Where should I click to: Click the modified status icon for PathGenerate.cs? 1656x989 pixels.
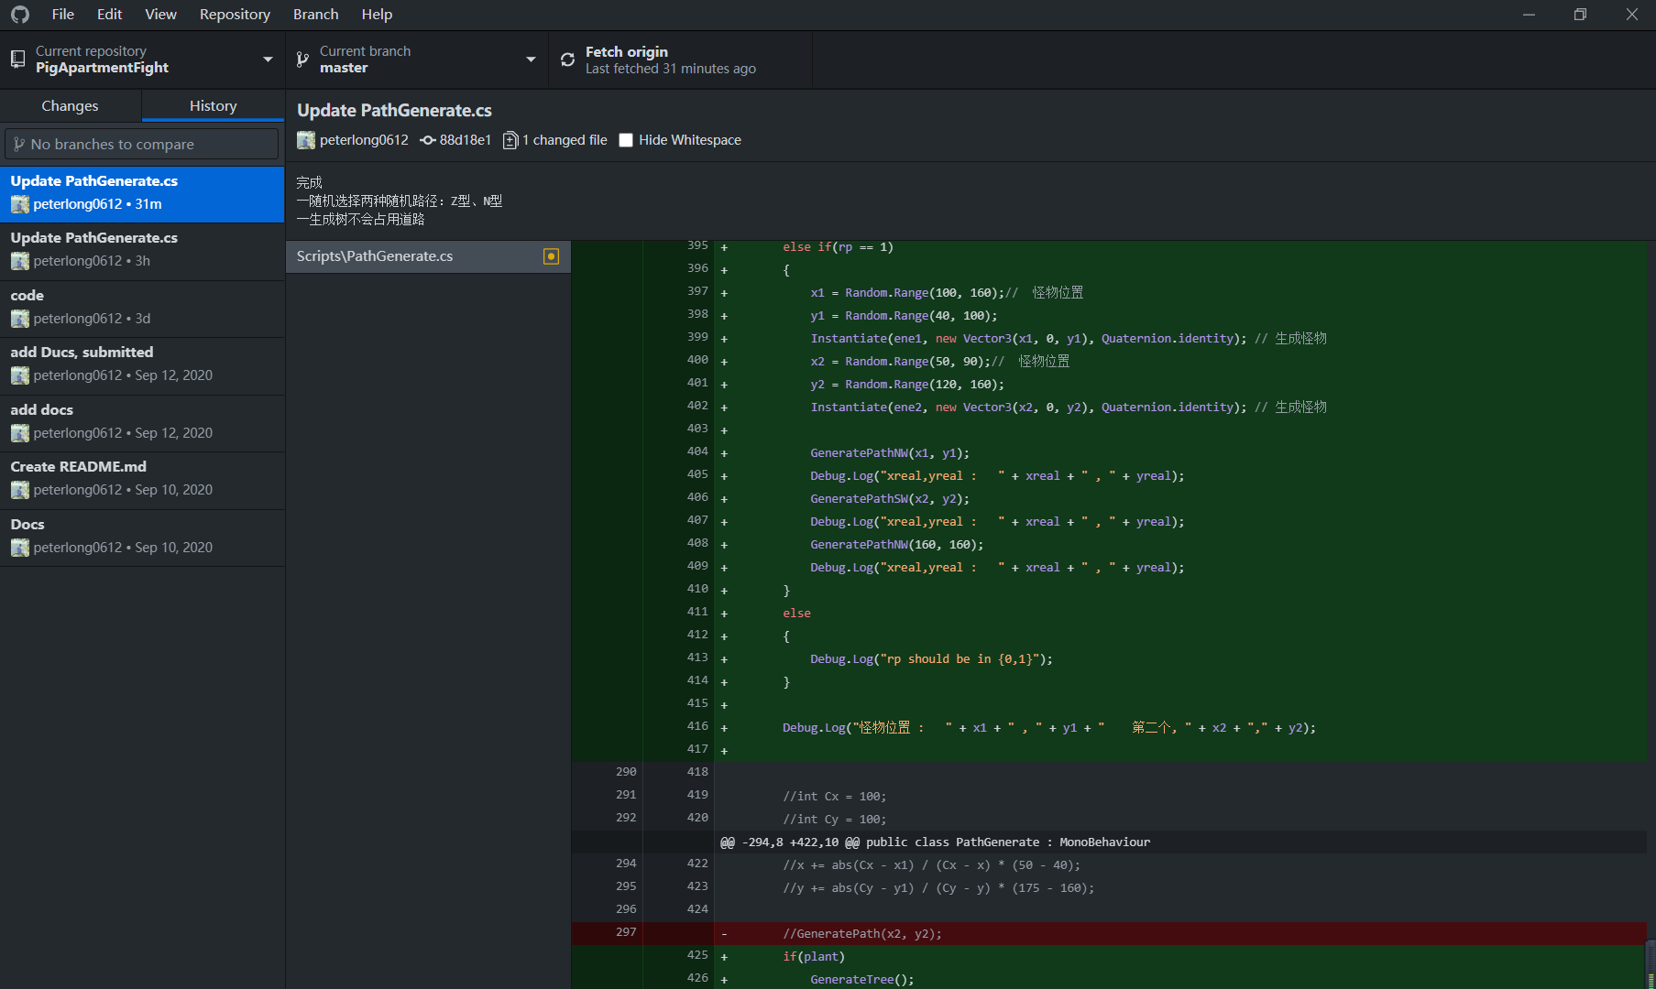click(x=551, y=256)
